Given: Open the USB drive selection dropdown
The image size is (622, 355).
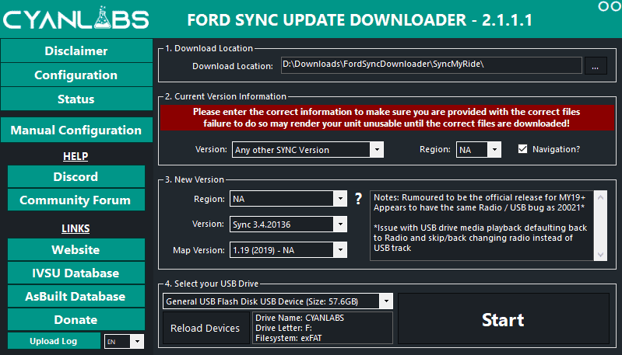Looking at the screenshot, I should [x=278, y=301].
